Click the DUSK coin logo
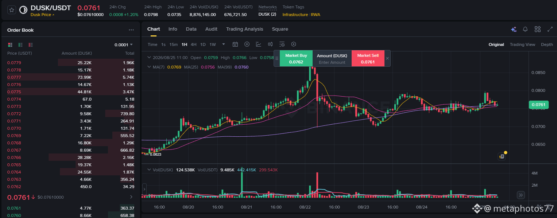Viewport: 557px width, 218px height. 23,10
